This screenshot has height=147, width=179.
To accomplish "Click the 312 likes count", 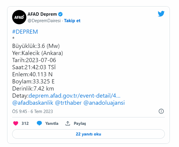I will (x=25, y=123).
